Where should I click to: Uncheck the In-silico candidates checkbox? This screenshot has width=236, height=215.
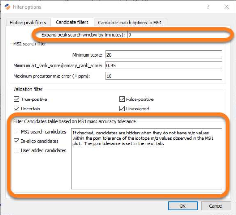tap(17, 141)
